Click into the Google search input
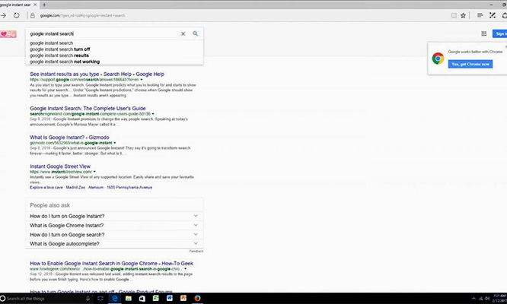The width and height of the screenshot is (507, 304). pyautogui.click(x=104, y=33)
